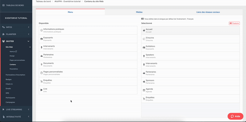The height and width of the screenshot is (122, 246).
Task: Expand the Interactivité section chevron
Action: click(x=29, y=117)
